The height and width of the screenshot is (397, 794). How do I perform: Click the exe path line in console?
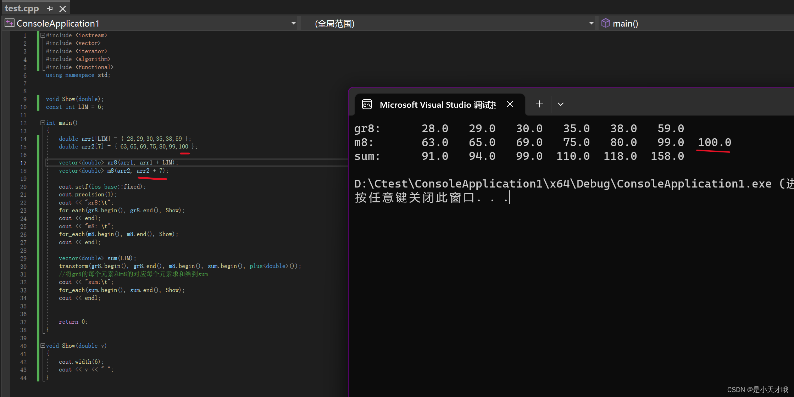click(573, 184)
